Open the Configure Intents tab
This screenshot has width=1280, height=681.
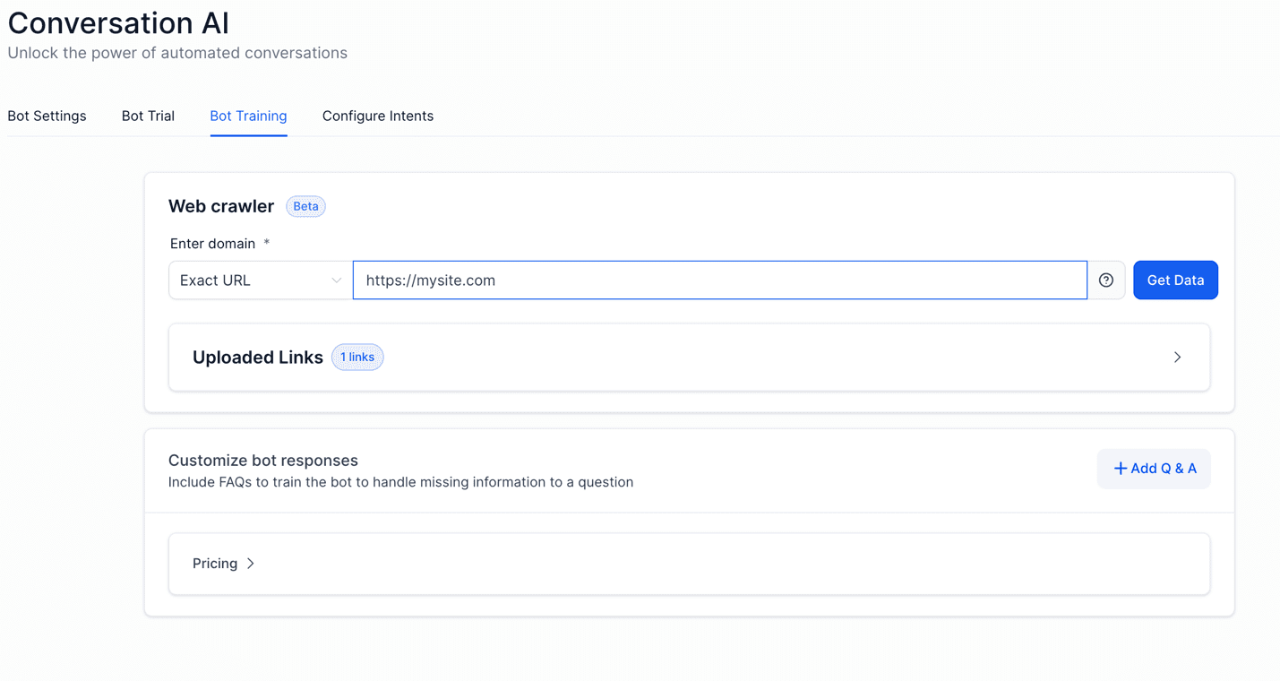point(378,116)
